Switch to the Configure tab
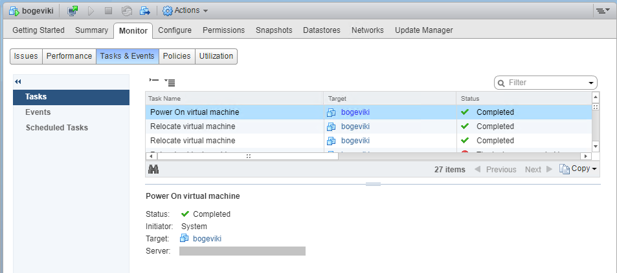 [175, 30]
